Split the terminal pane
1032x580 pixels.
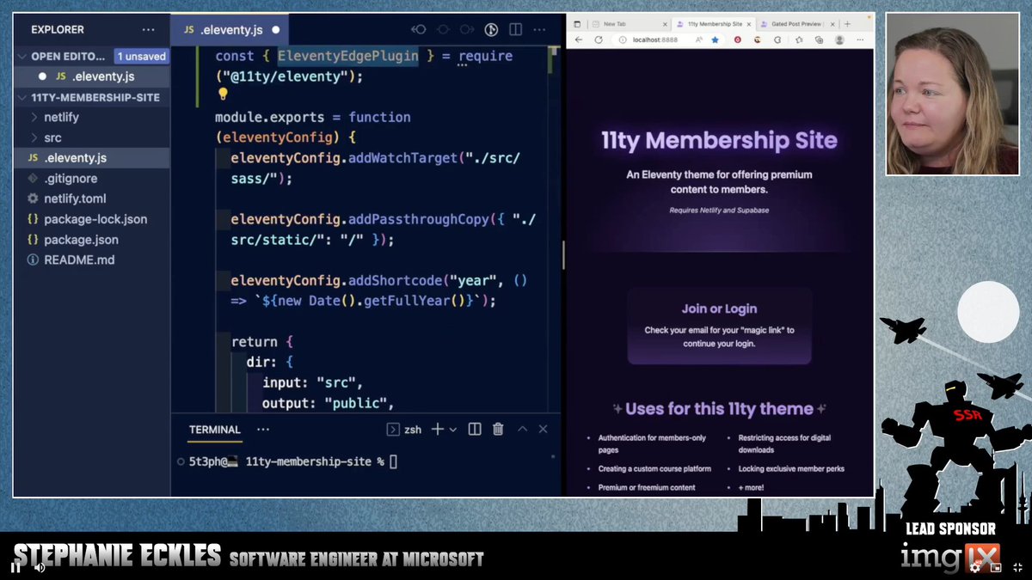pos(474,429)
